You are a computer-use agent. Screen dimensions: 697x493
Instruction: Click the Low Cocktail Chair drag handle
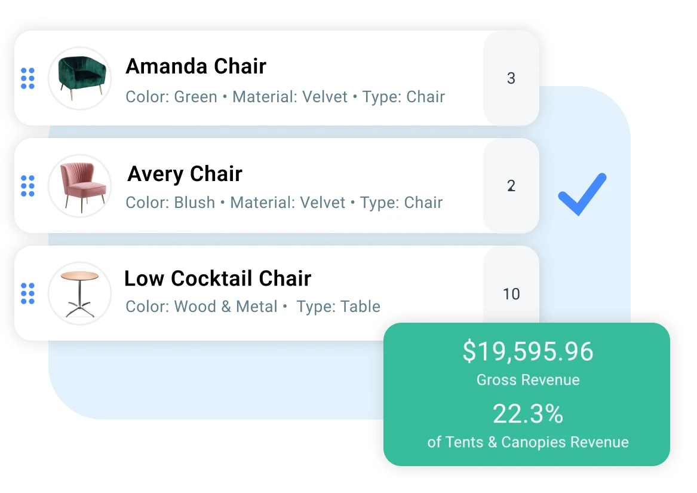[x=27, y=293]
